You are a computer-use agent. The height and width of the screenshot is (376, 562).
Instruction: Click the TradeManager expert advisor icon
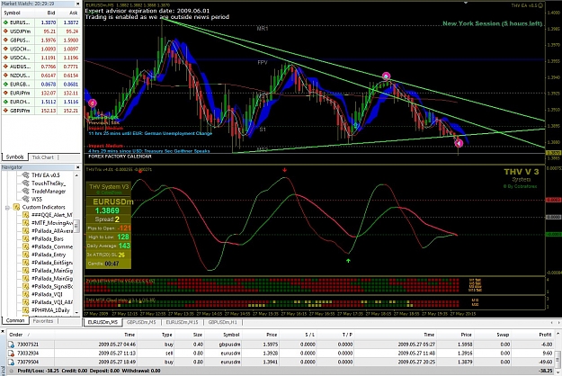[x=25, y=191]
